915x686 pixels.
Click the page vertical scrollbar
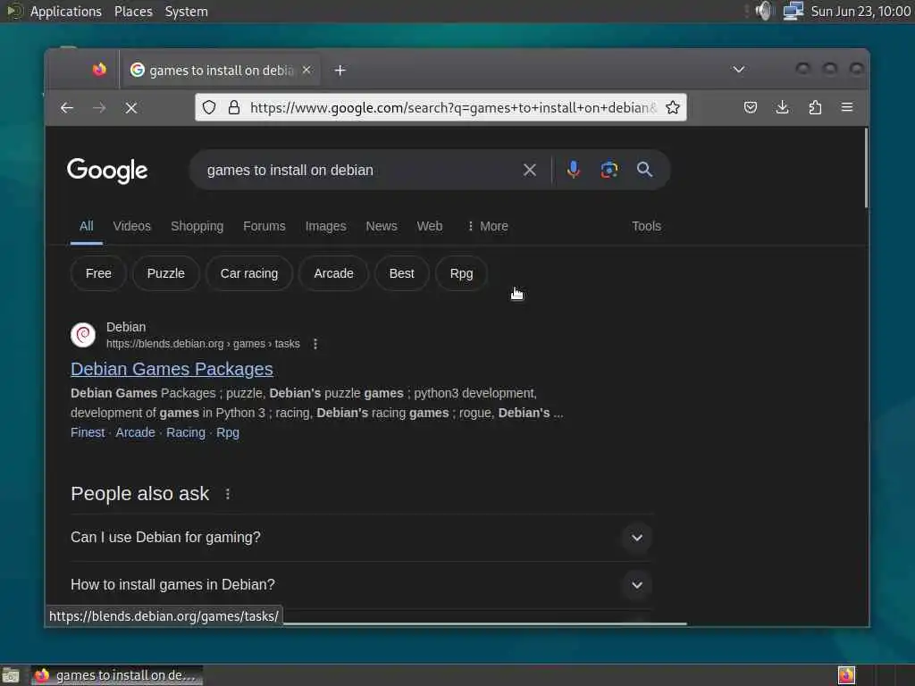[866, 169]
